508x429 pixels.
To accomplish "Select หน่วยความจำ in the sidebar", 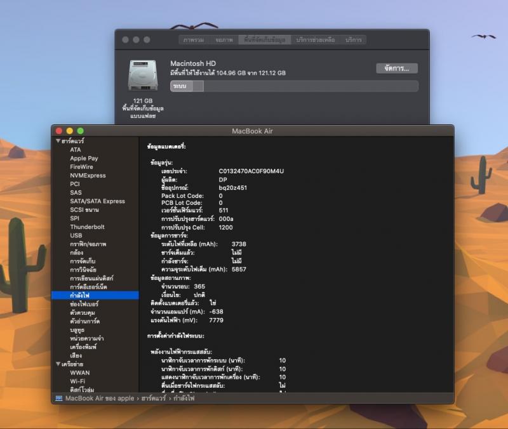I will tap(87, 338).
